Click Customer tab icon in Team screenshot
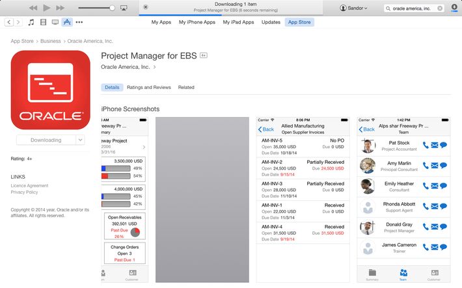 coord(434,275)
